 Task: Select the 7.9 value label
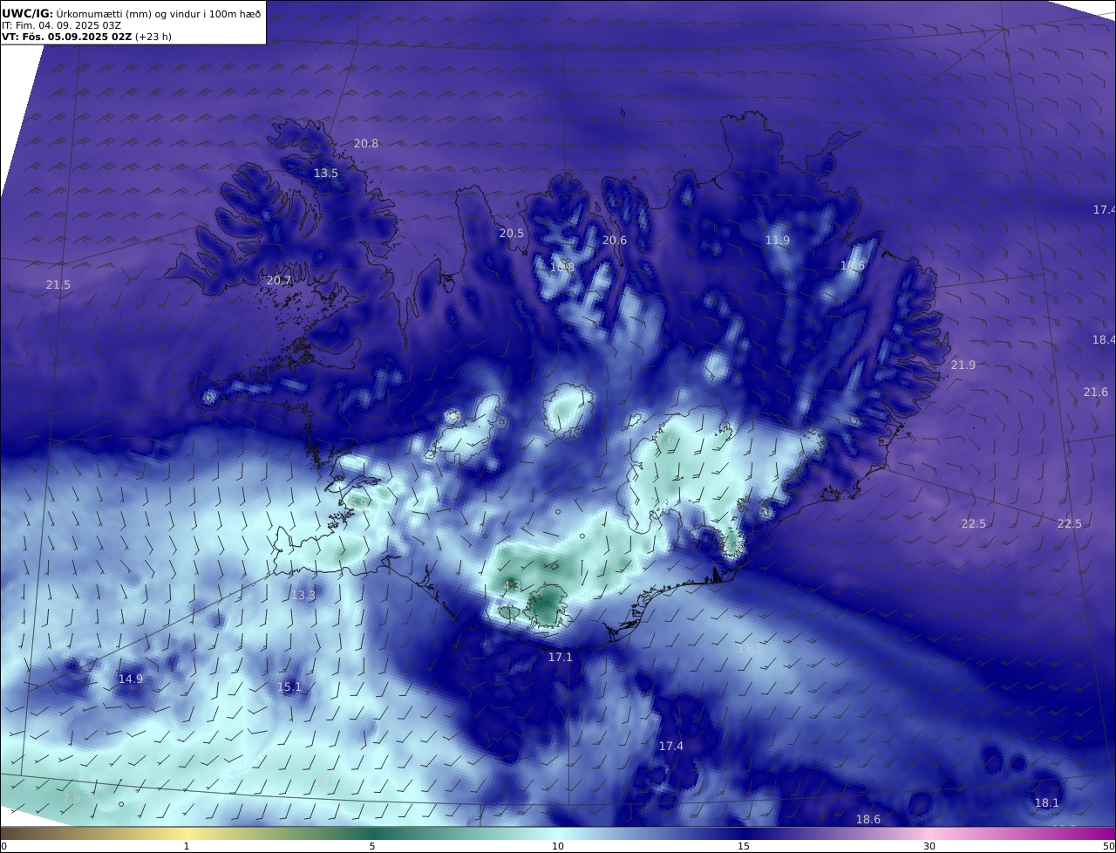(72, 799)
